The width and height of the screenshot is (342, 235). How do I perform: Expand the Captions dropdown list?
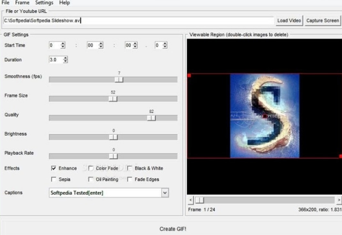(x=165, y=193)
